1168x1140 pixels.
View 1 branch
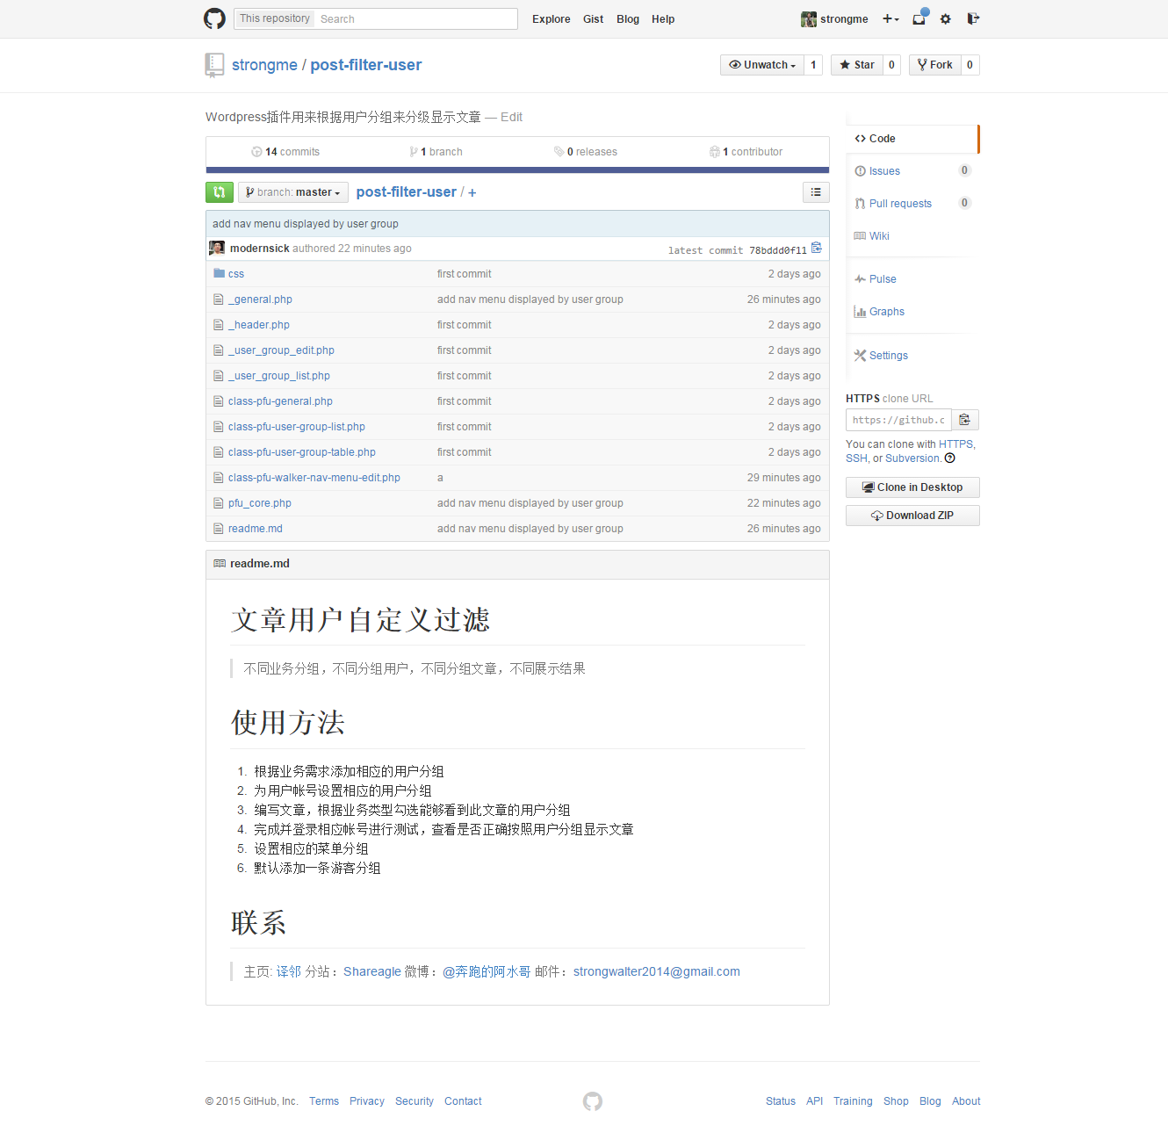click(436, 152)
